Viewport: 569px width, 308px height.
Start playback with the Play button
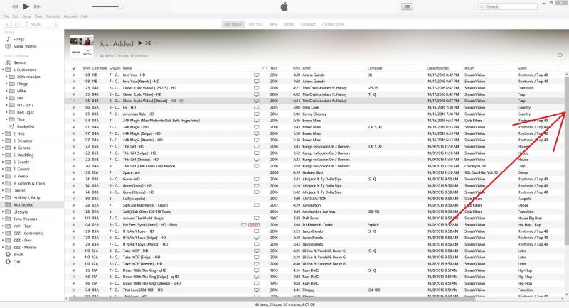tap(26, 6)
